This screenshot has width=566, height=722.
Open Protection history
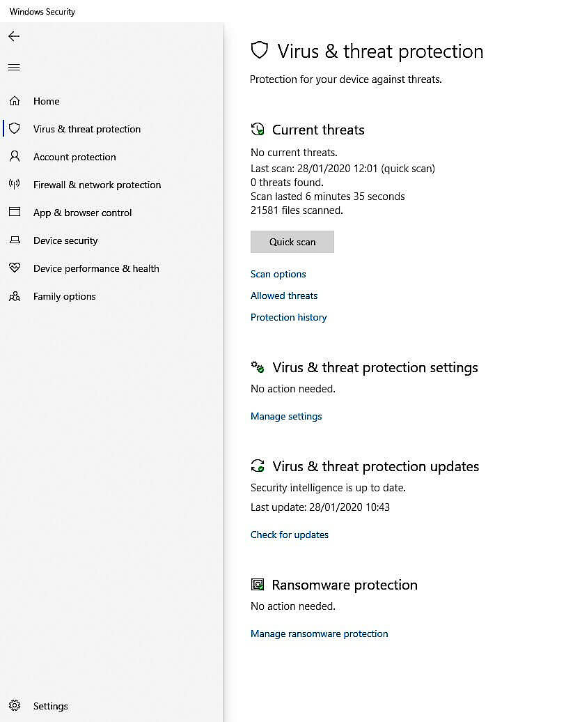pos(288,317)
